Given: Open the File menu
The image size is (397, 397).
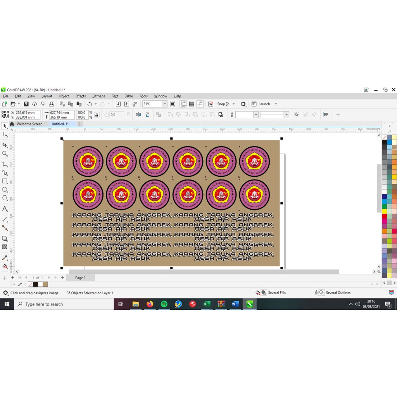Looking at the screenshot, I should coord(5,96).
